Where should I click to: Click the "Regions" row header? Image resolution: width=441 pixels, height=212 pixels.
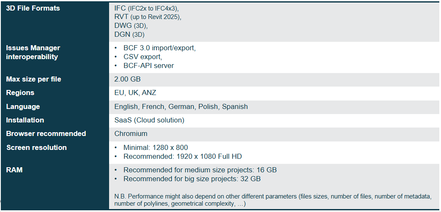pyautogui.click(x=20, y=93)
